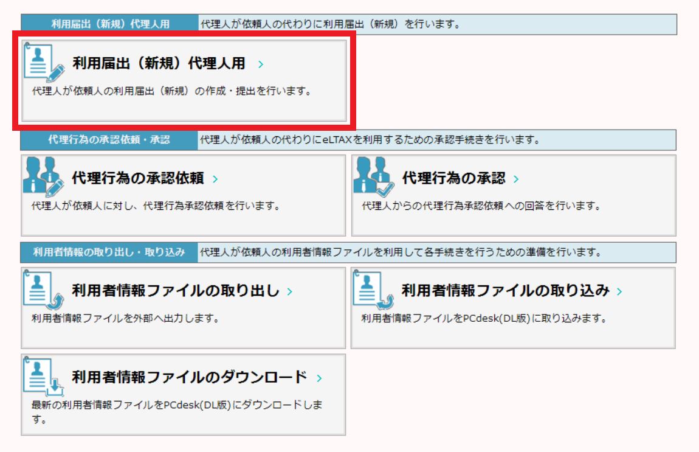Click the 利用届出（新規）代理人用 document-pen icon
This screenshot has width=699, height=452.
(x=44, y=63)
